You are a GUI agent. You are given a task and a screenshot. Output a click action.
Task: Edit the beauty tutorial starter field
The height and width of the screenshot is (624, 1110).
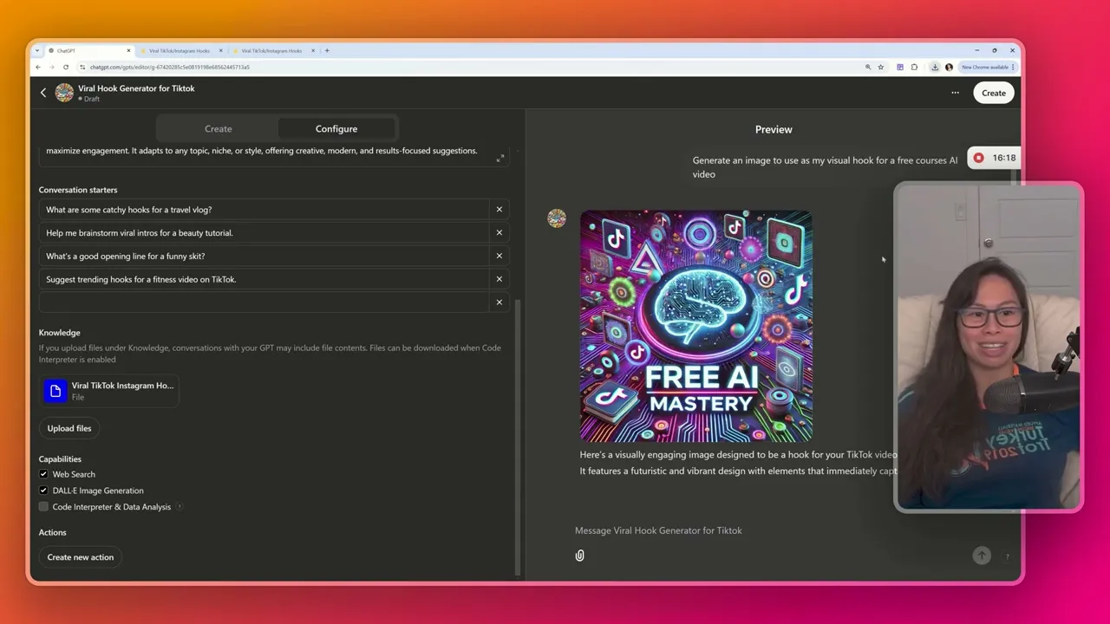click(x=264, y=232)
